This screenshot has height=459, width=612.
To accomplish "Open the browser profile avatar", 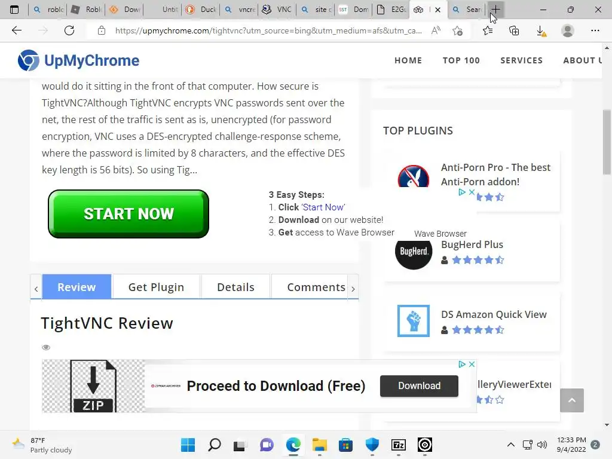I will [568, 30].
